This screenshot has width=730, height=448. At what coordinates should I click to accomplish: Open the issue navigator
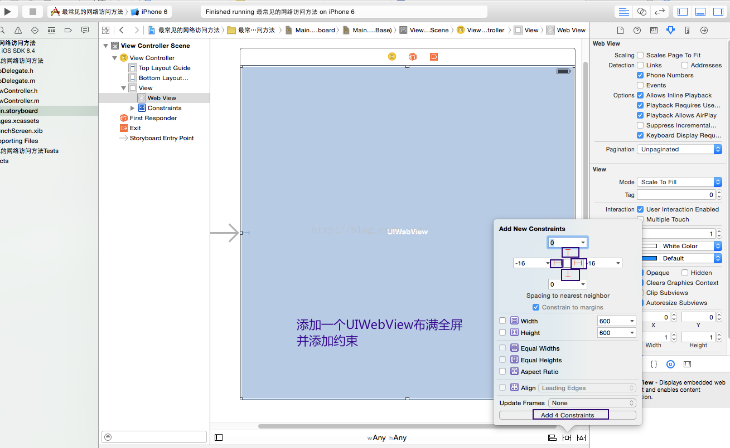point(18,30)
